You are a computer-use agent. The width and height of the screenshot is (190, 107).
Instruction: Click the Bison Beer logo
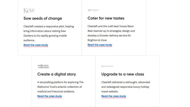click(x=93, y=10)
